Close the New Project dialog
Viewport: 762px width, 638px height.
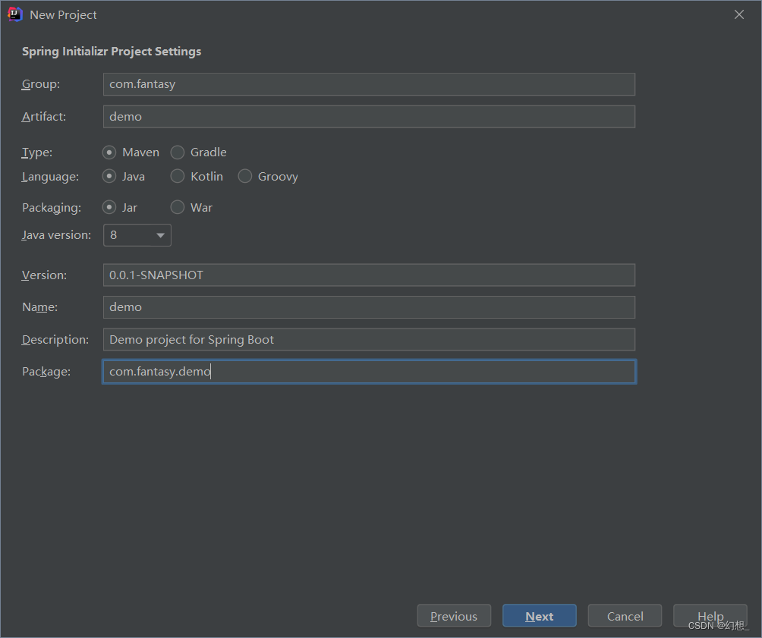[738, 14]
